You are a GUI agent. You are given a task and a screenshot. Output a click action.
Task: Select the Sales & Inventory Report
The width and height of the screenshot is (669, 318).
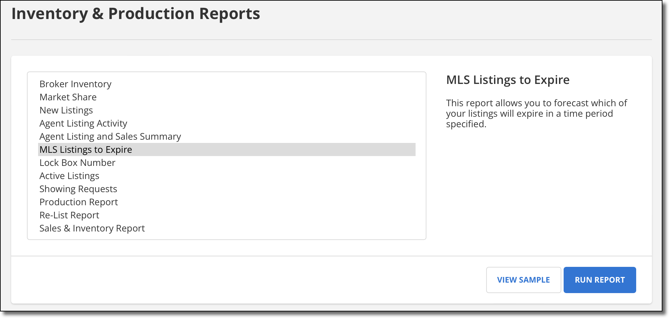[x=92, y=228]
